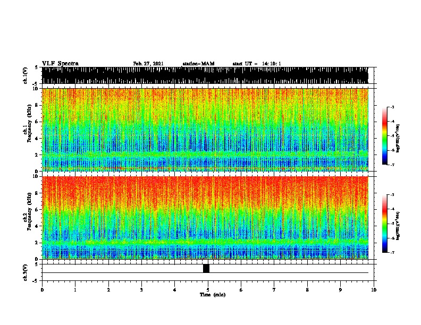Screen dimensions: 421x325
Task: Click inside the ch.1 spectrogram plot
Action: (x=205, y=130)
